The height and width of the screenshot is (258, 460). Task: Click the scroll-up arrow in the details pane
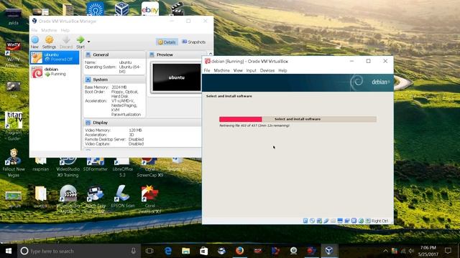[211, 54]
